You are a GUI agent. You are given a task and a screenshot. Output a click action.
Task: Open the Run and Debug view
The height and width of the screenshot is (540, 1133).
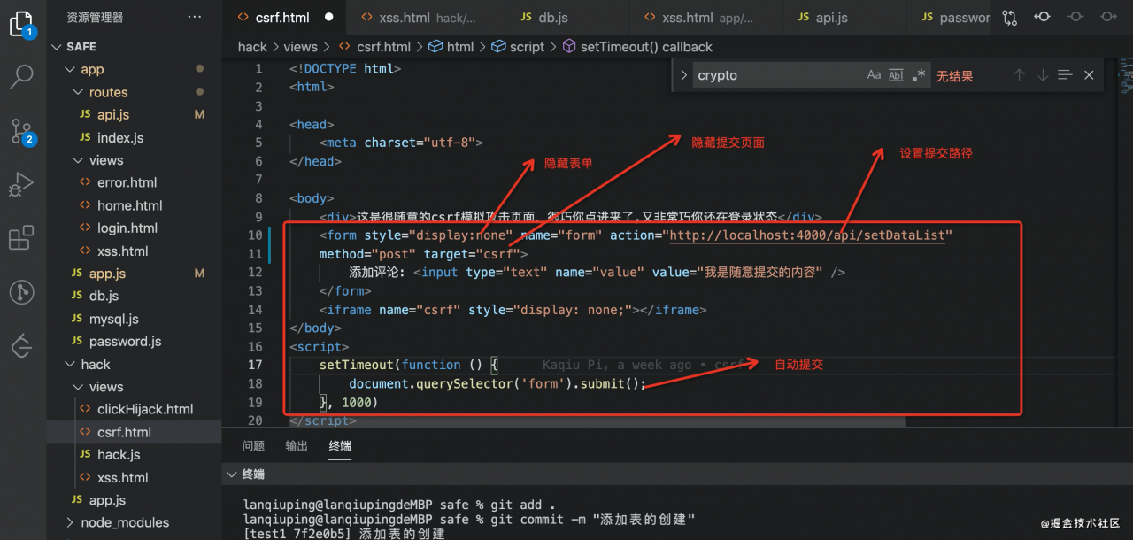tap(21, 184)
